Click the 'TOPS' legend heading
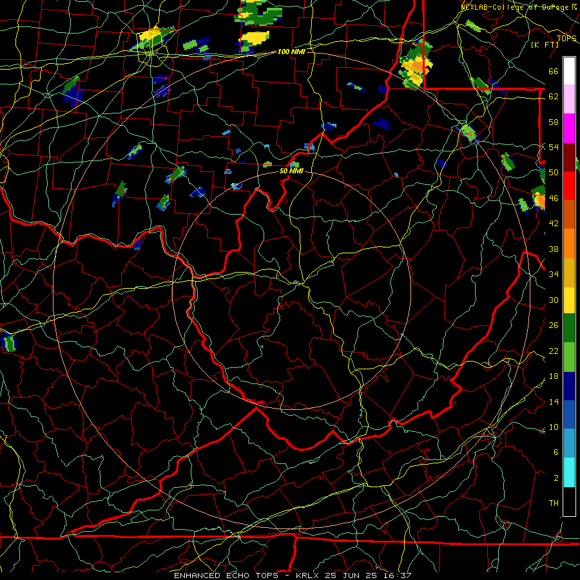This screenshot has height=580, width=580. pos(566,39)
